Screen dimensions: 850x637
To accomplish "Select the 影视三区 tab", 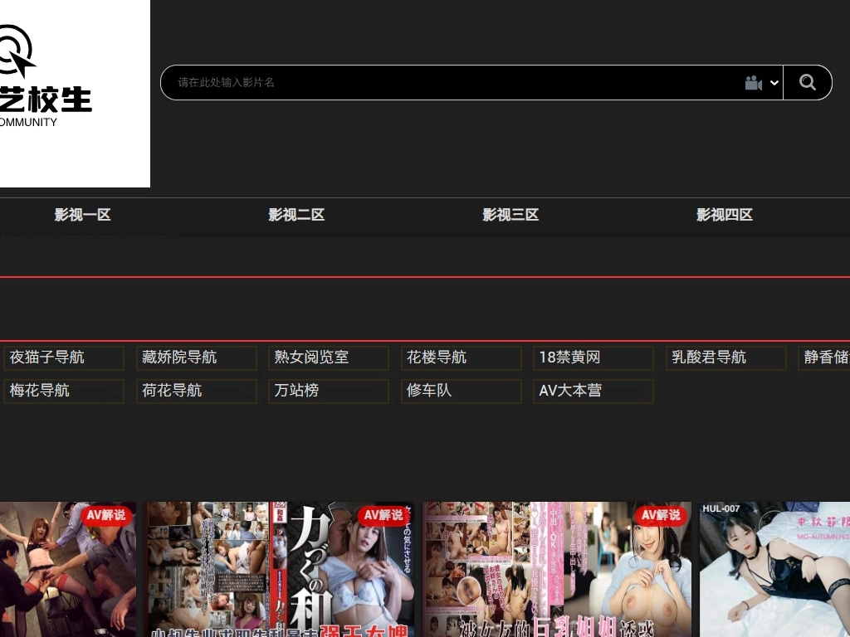I will point(510,215).
